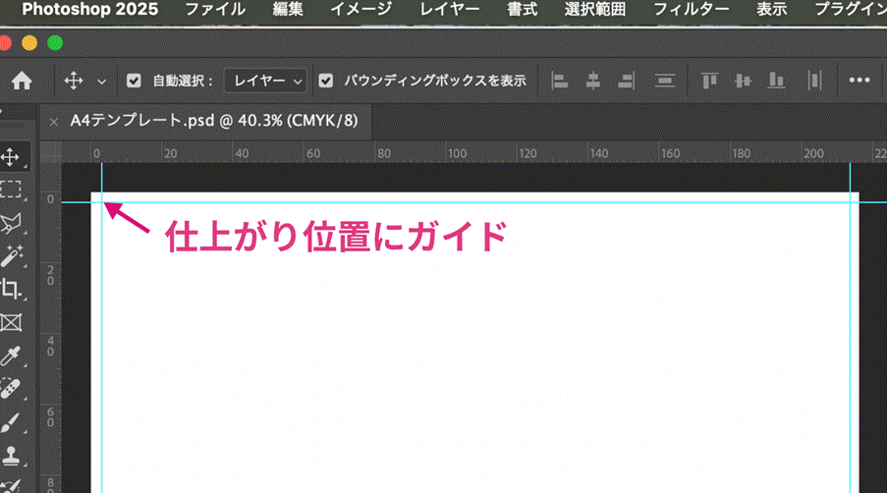Click the Move tool icon in options bar
This screenshot has height=493, width=887.
pyautogui.click(x=74, y=81)
